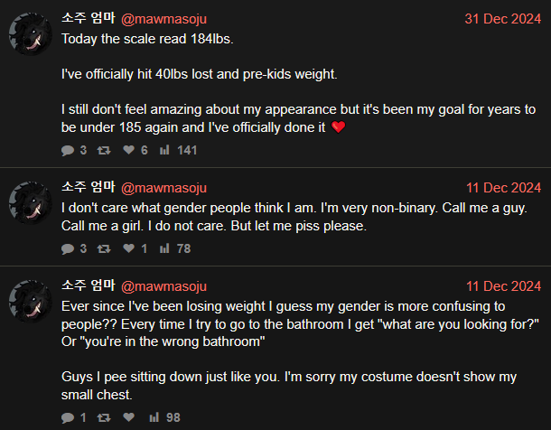Like the tweet about hitting 40lbs lost
Viewport: 551px width, 430px height.
[x=128, y=150]
